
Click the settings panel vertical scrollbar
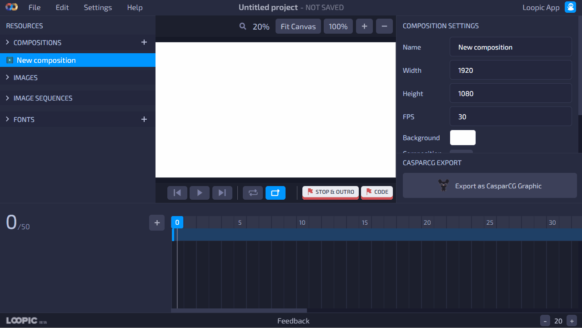click(580, 66)
